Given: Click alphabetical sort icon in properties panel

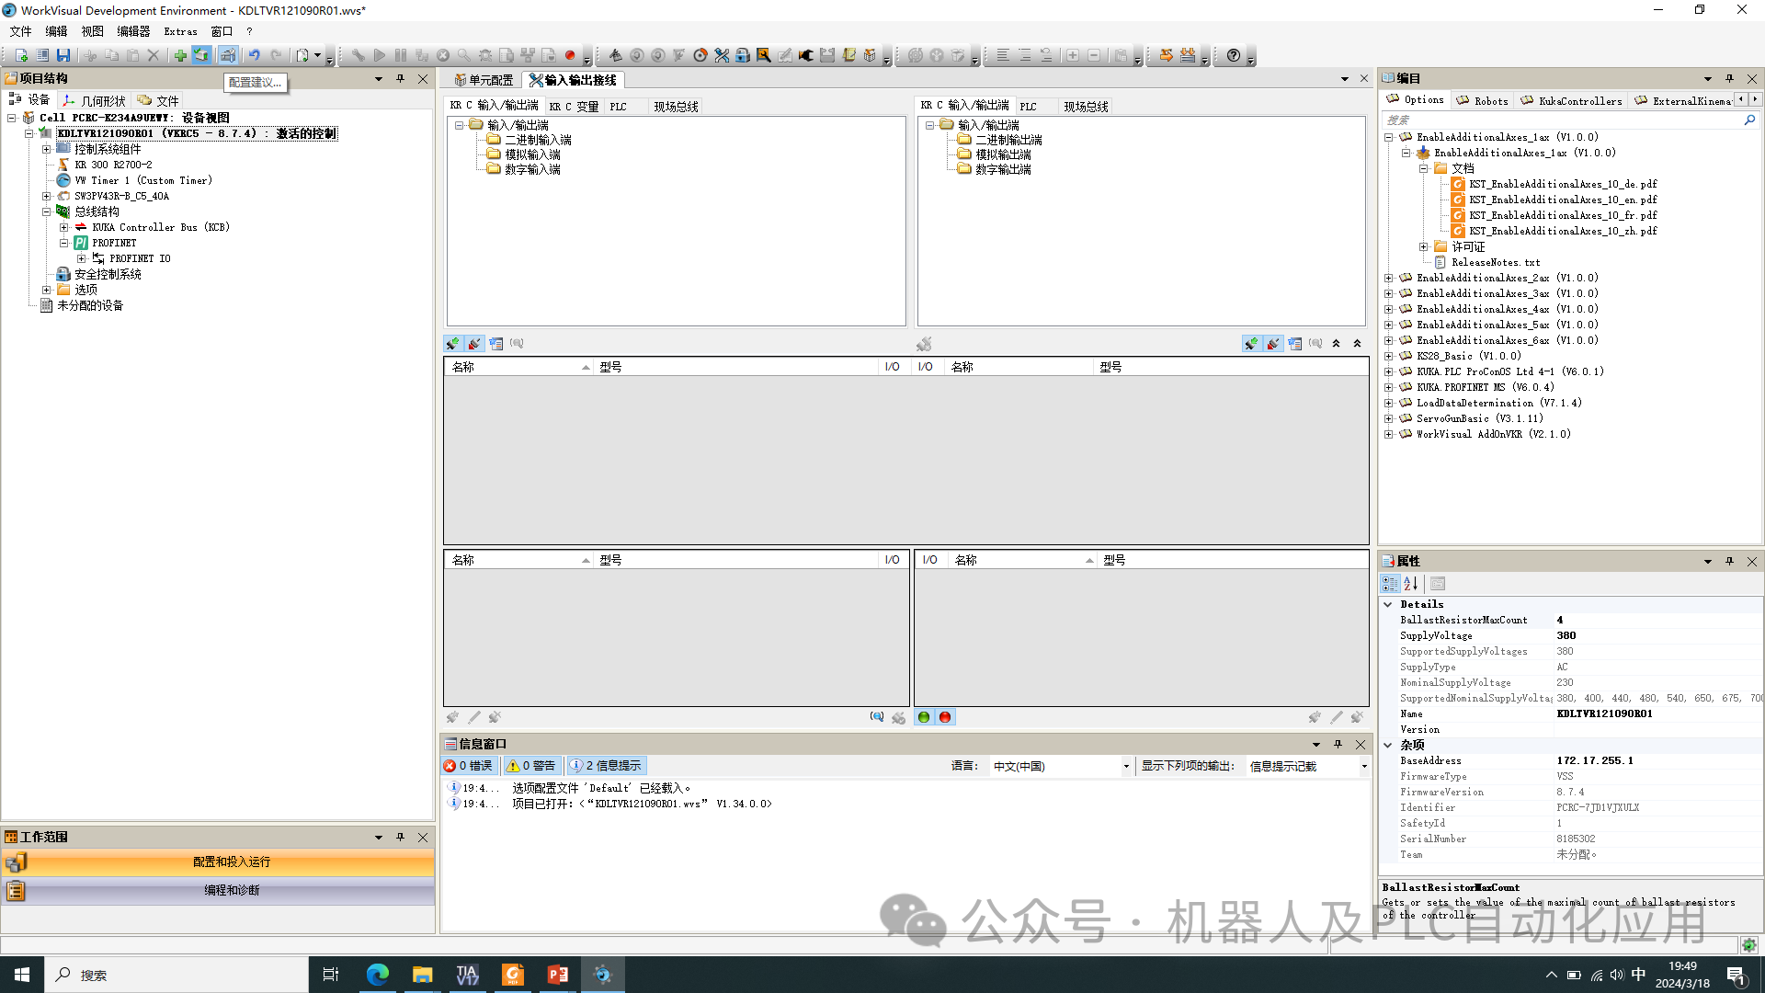Looking at the screenshot, I should coord(1411,584).
